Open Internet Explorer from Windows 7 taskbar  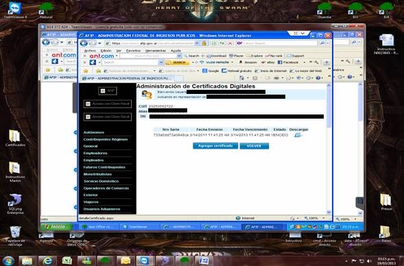coord(47,261)
